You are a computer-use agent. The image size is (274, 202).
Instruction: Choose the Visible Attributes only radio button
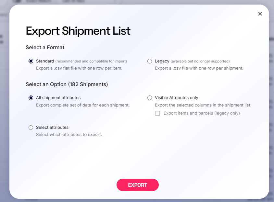click(x=150, y=98)
